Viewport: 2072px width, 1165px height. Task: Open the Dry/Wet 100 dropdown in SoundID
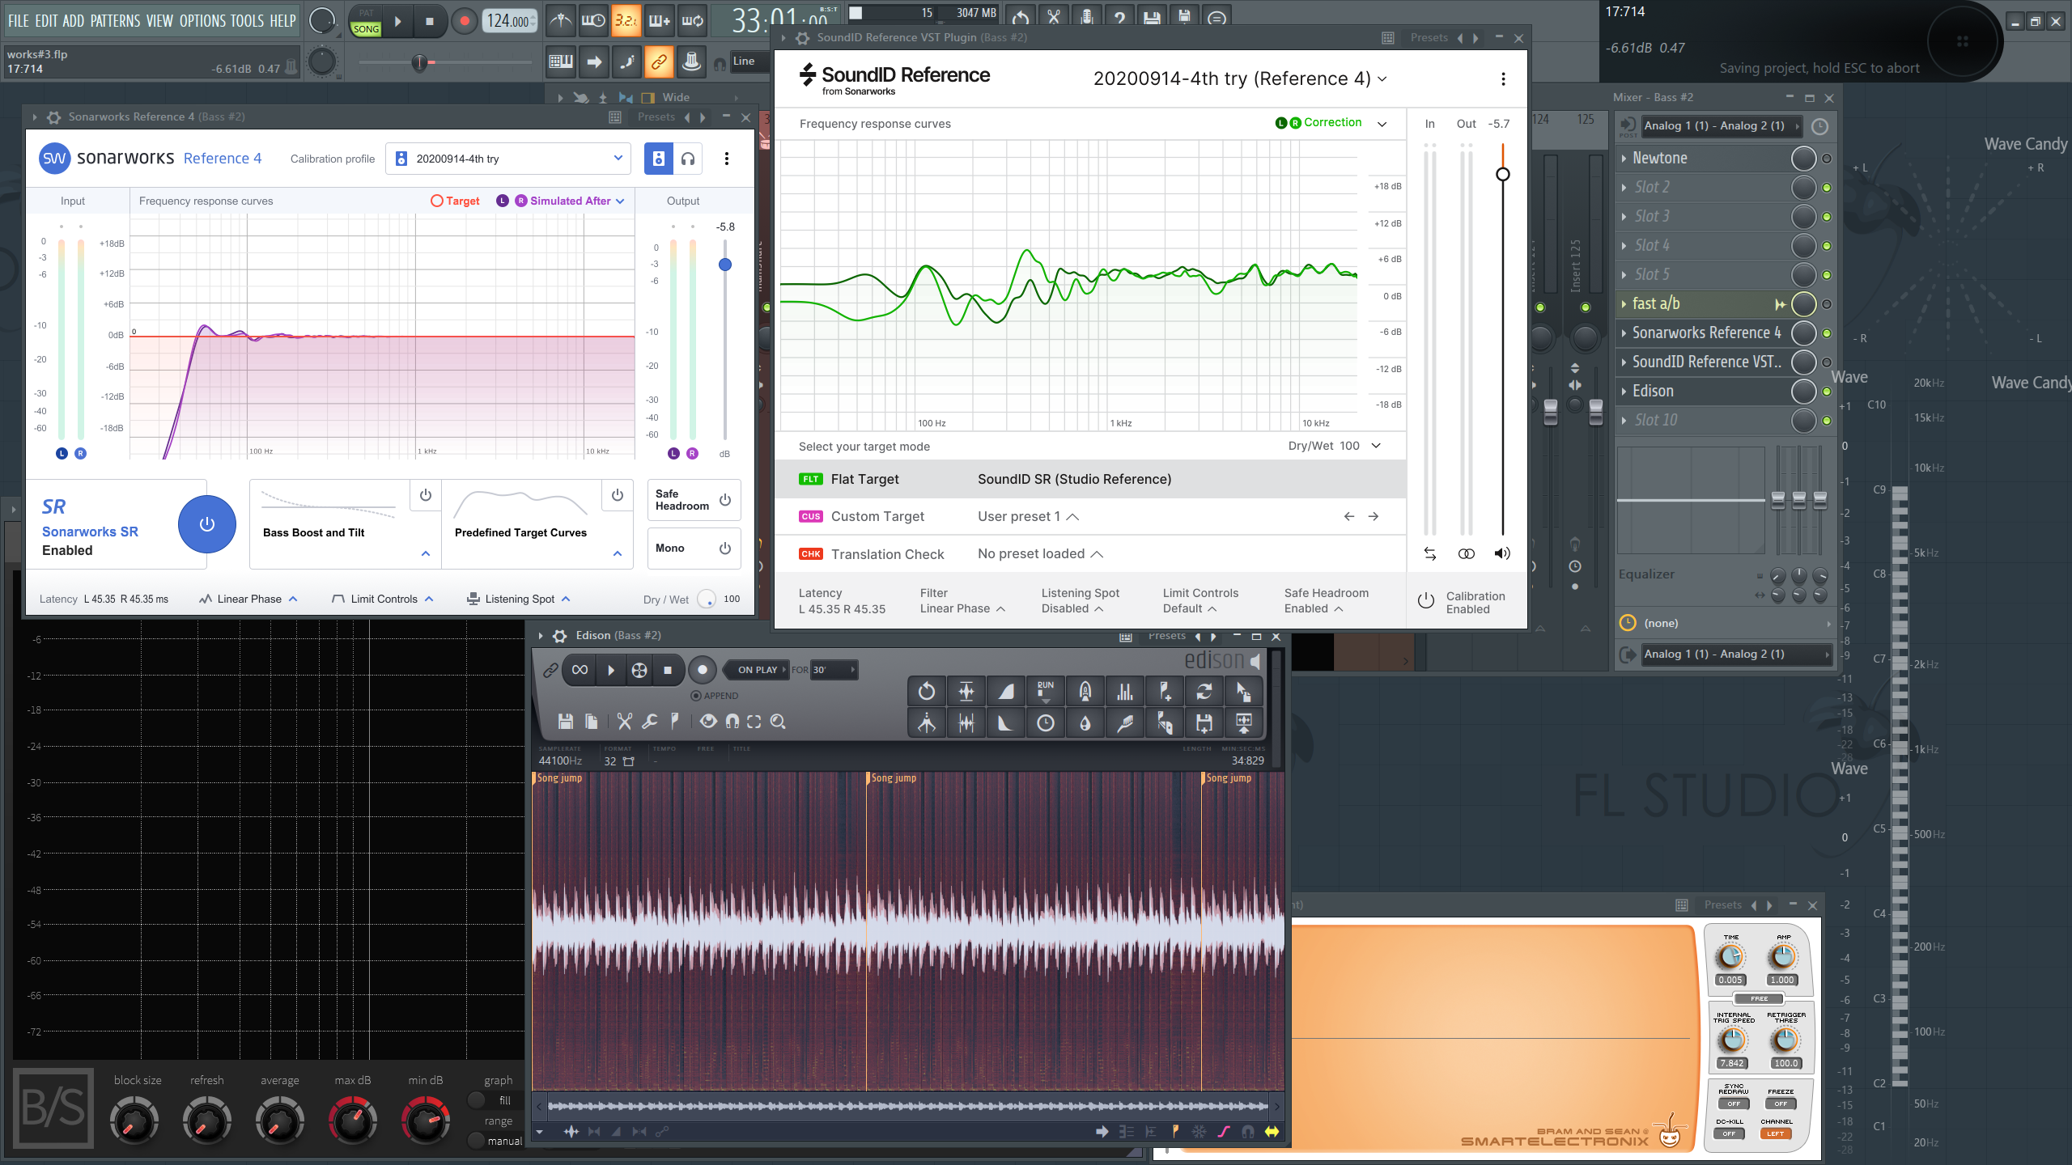1335,446
